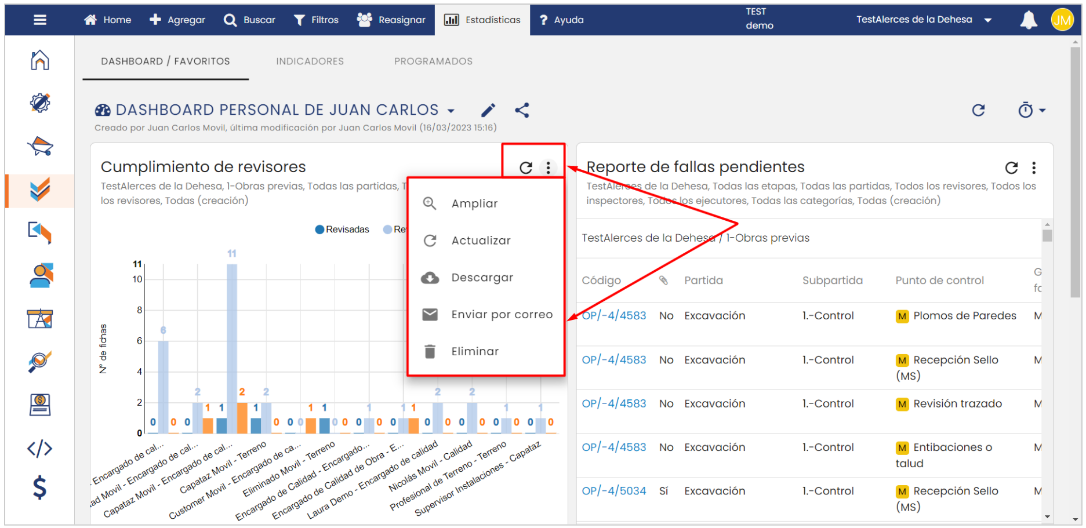Open the dollar sign sidebar module
The width and height of the screenshot is (1086, 528).
[39, 487]
